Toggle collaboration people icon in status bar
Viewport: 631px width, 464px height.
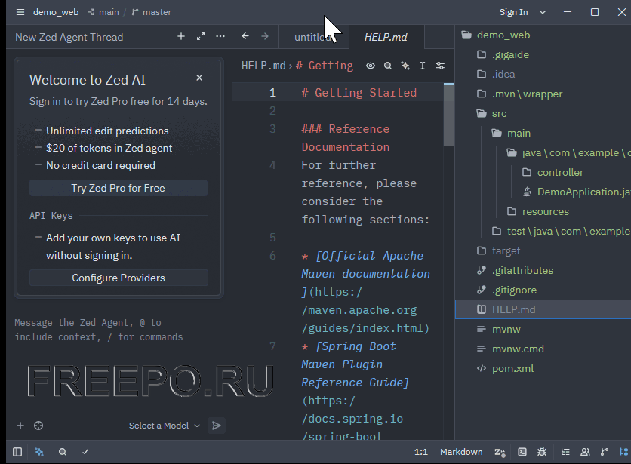coord(585,452)
